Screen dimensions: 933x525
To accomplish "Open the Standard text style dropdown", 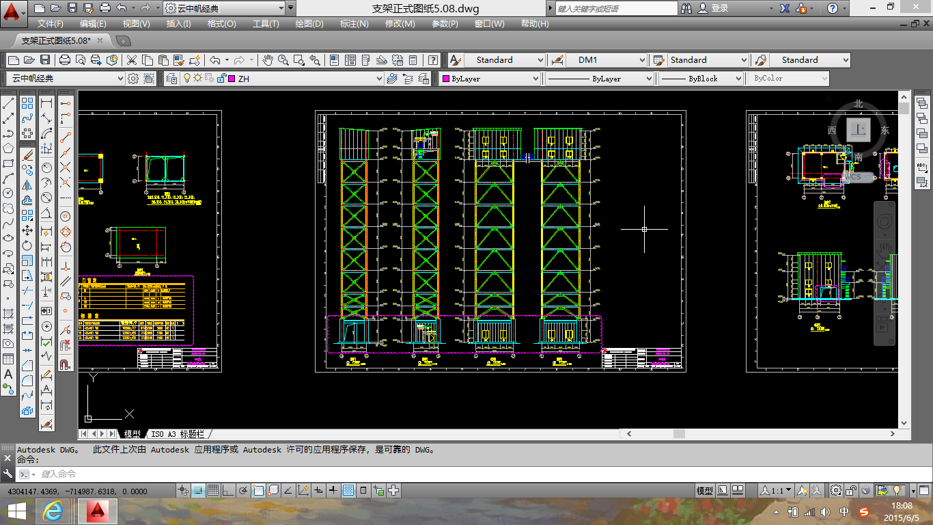I will [x=540, y=60].
